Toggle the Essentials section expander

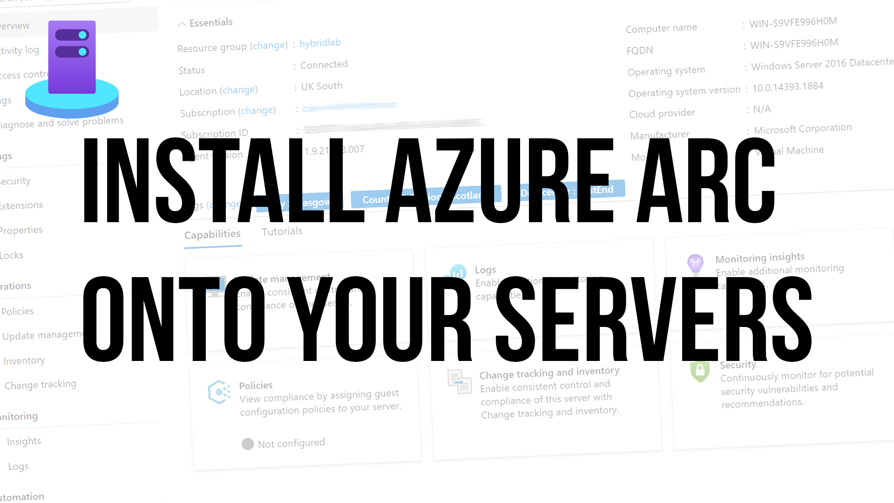click(180, 22)
